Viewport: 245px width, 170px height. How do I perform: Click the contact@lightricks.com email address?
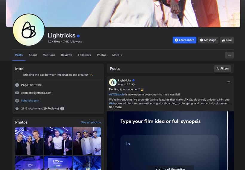tap(36, 93)
